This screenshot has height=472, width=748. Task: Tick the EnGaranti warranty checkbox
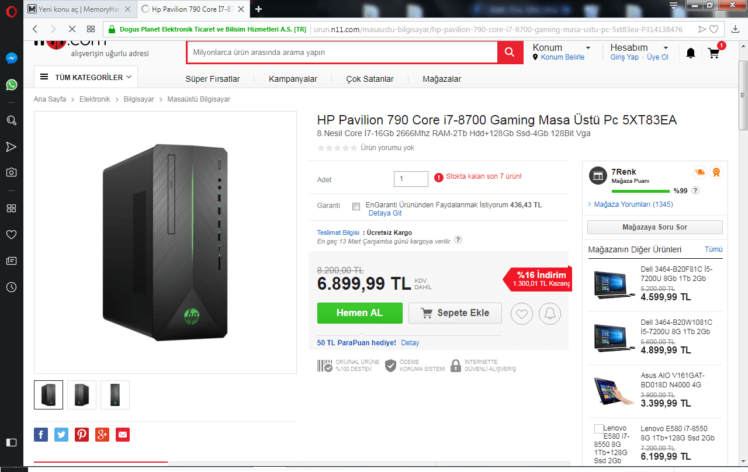[356, 206]
